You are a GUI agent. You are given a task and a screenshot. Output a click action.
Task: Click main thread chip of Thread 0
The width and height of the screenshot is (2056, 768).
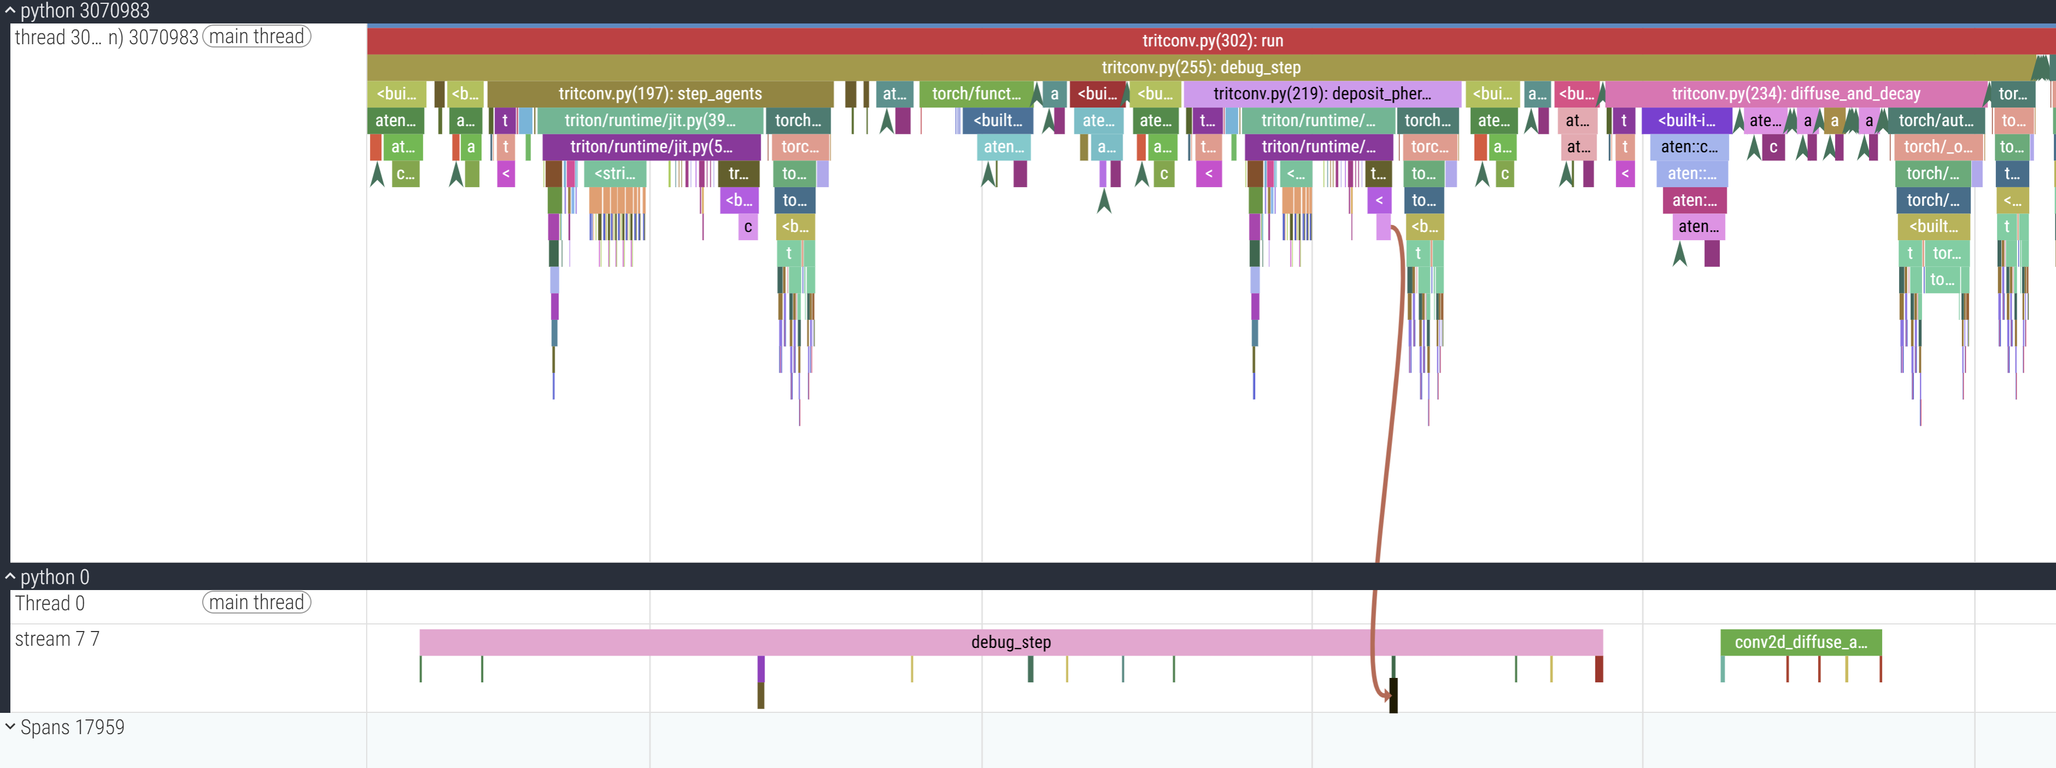coord(256,602)
